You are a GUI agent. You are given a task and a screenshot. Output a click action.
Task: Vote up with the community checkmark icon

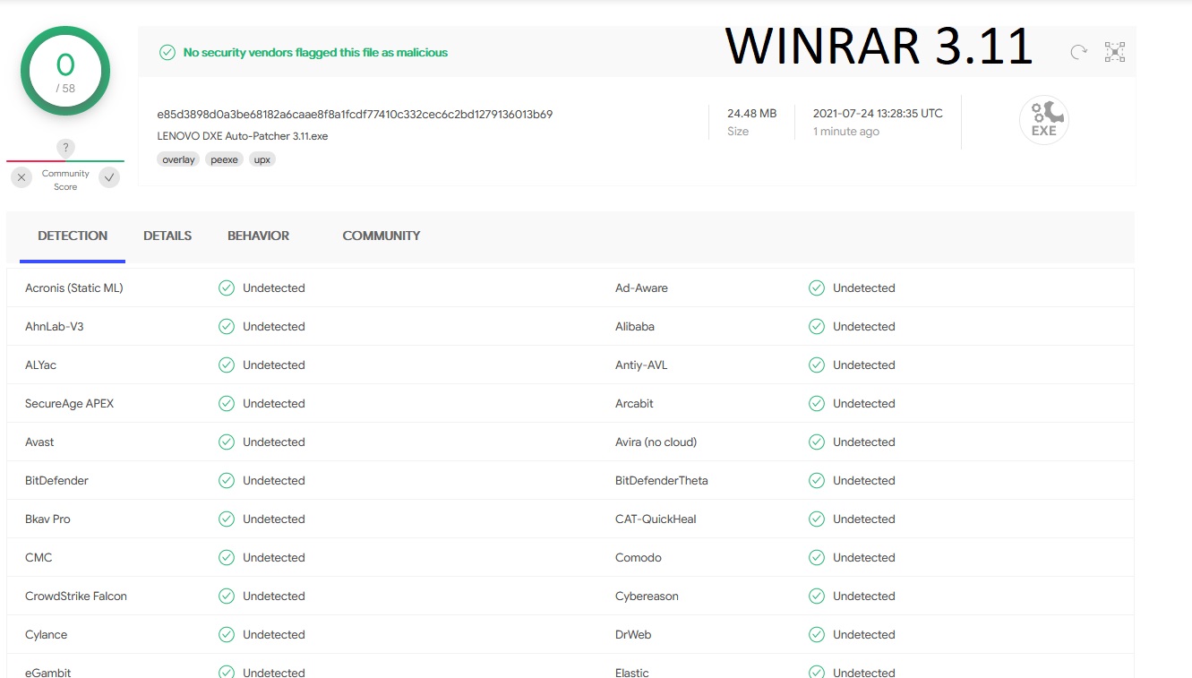click(x=109, y=177)
